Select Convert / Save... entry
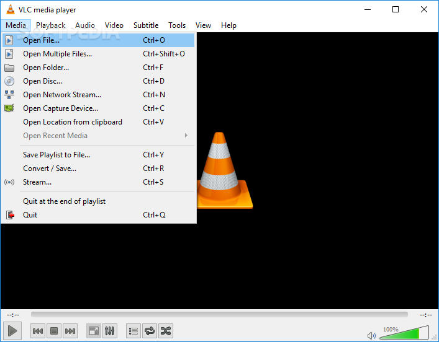439x342 pixels. click(99, 169)
